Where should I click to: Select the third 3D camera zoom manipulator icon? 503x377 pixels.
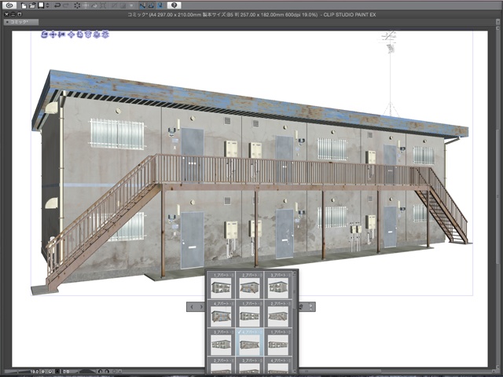click(x=61, y=35)
